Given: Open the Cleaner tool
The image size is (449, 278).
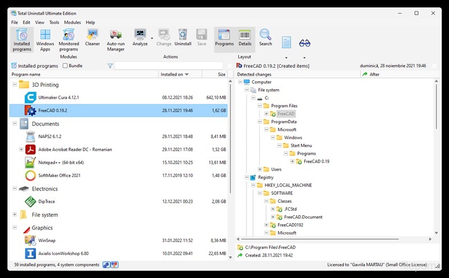Looking at the screenshot, I should click(93, 38).
